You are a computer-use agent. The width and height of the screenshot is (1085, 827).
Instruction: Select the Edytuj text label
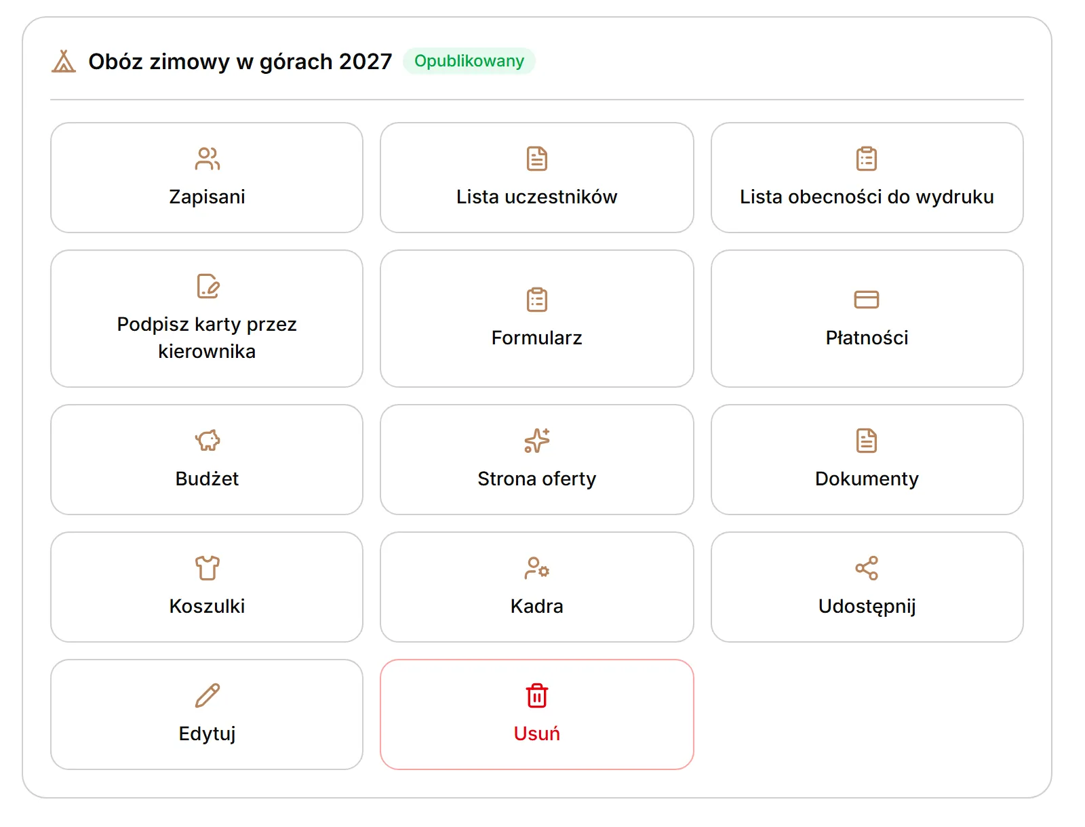click(x=207, y=733)
